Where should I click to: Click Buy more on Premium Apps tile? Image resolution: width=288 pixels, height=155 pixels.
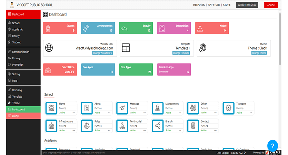(163, 72)
